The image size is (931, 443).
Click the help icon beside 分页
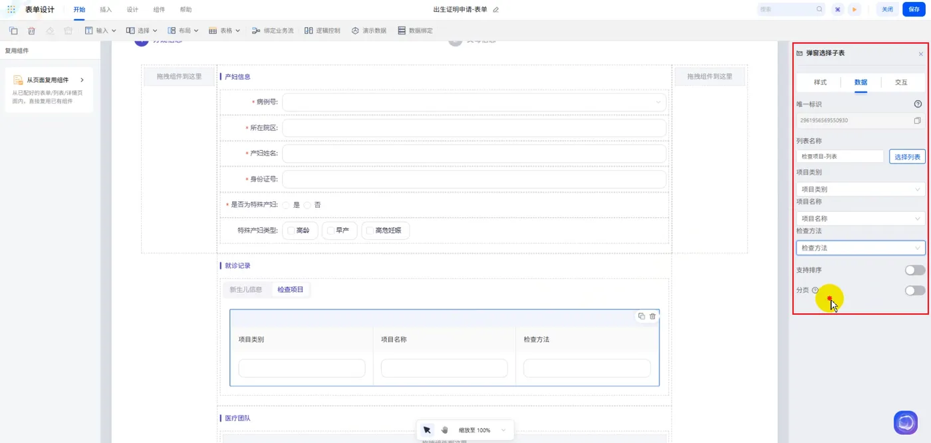815,290
